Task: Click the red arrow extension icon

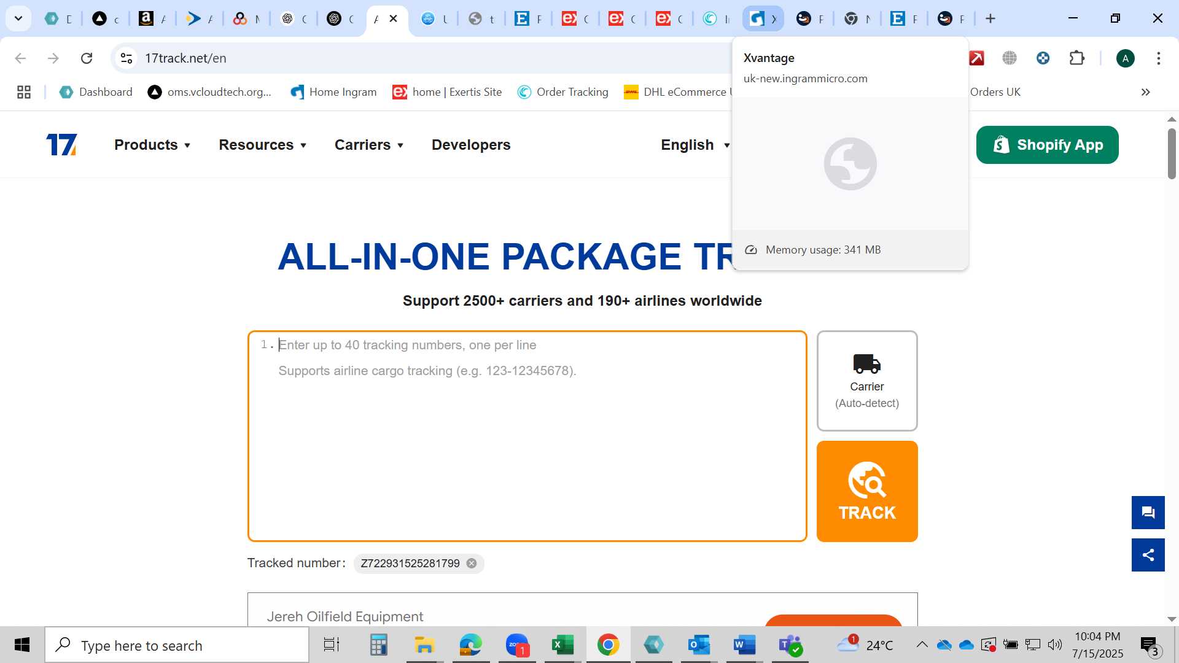Action: click(976, 58)
